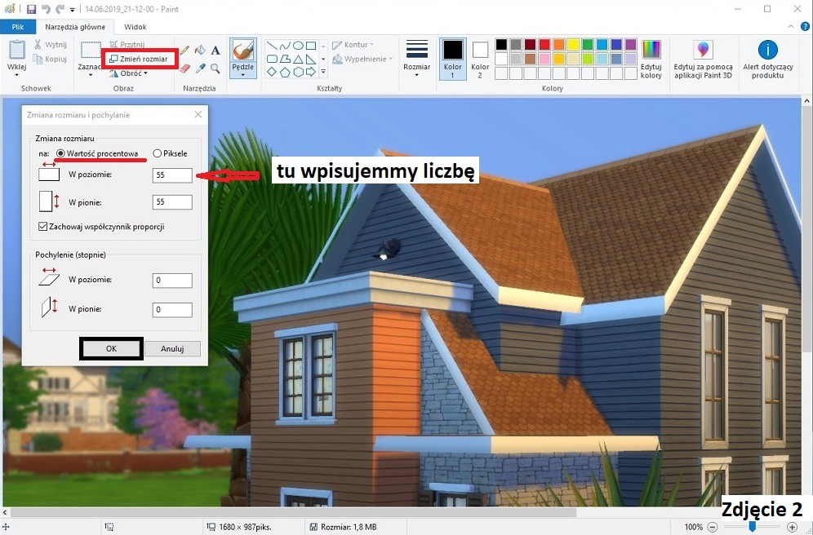
Task: Select the Wartość procentowa radio button
Action: pyautogui.click(x=60, y=153)
